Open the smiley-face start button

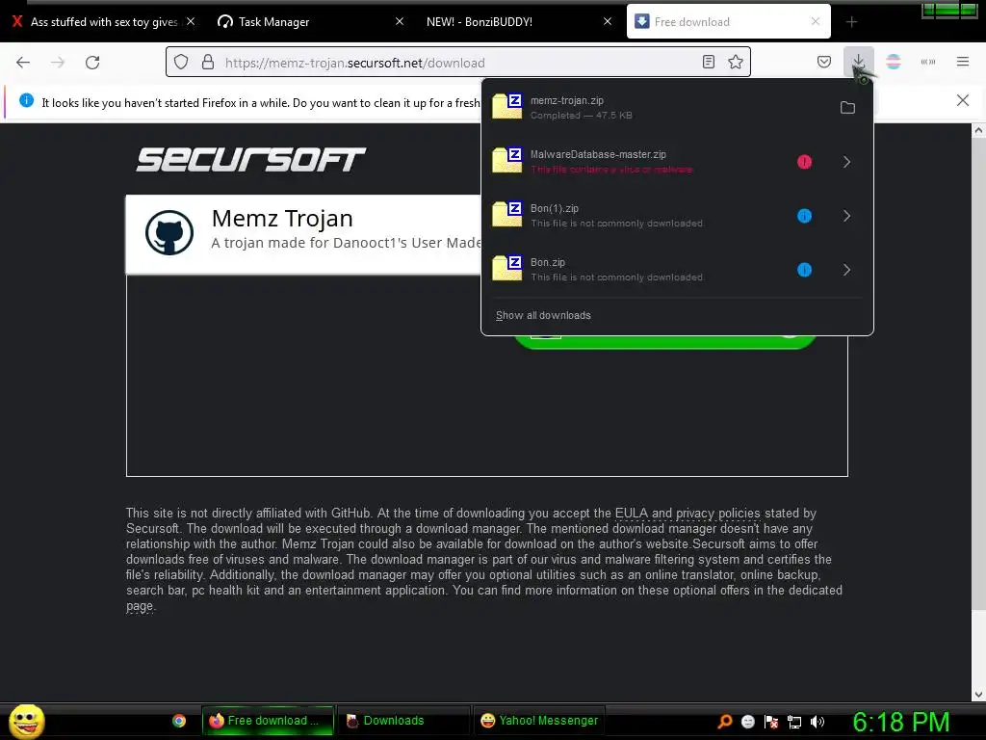(26, 721)
